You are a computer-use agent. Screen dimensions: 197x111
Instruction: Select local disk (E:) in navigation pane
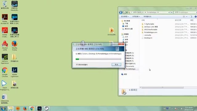tap(129, 58)
